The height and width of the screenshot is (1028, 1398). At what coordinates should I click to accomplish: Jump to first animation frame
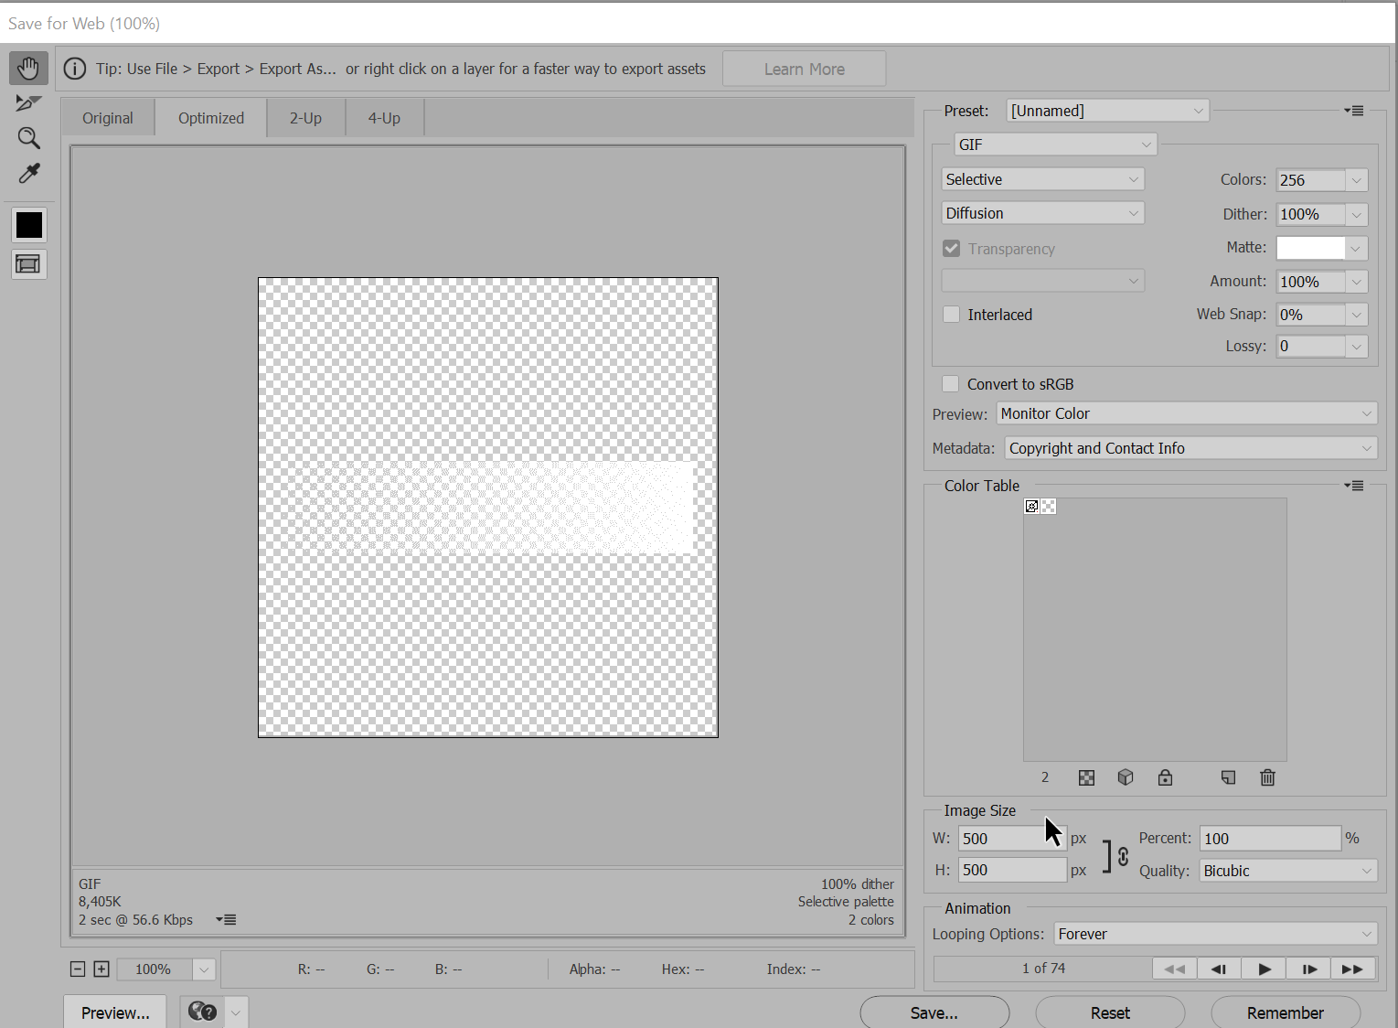click(x=1175, y=969)
